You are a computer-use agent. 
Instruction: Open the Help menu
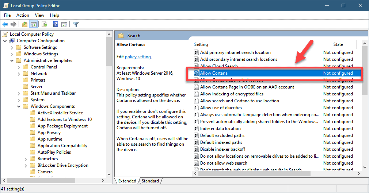pos(54,15)
